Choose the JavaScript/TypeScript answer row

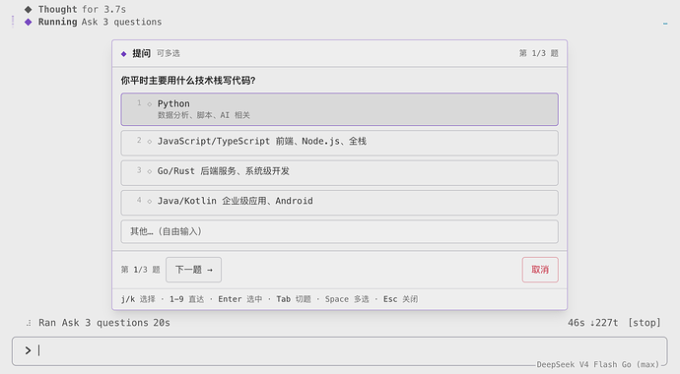point(340,143)
